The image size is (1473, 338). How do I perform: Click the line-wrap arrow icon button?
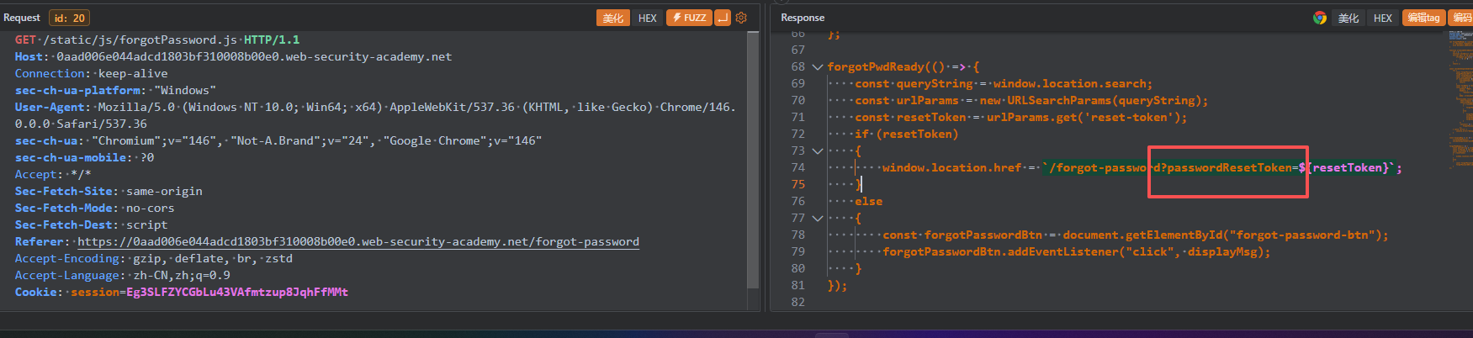point(723,18)
